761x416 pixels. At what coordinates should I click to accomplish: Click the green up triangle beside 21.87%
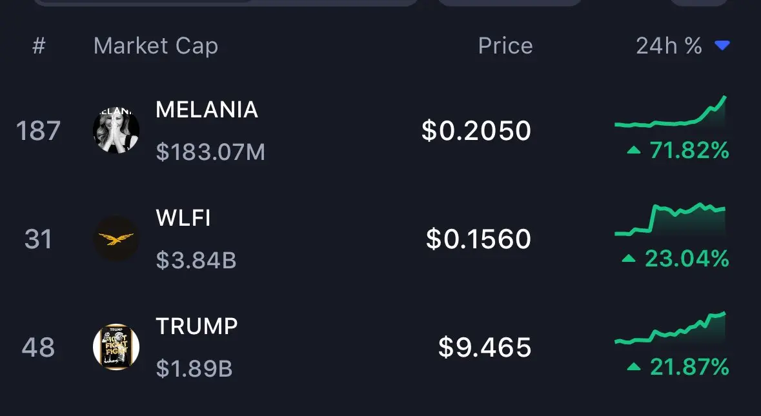coord(634,368)
